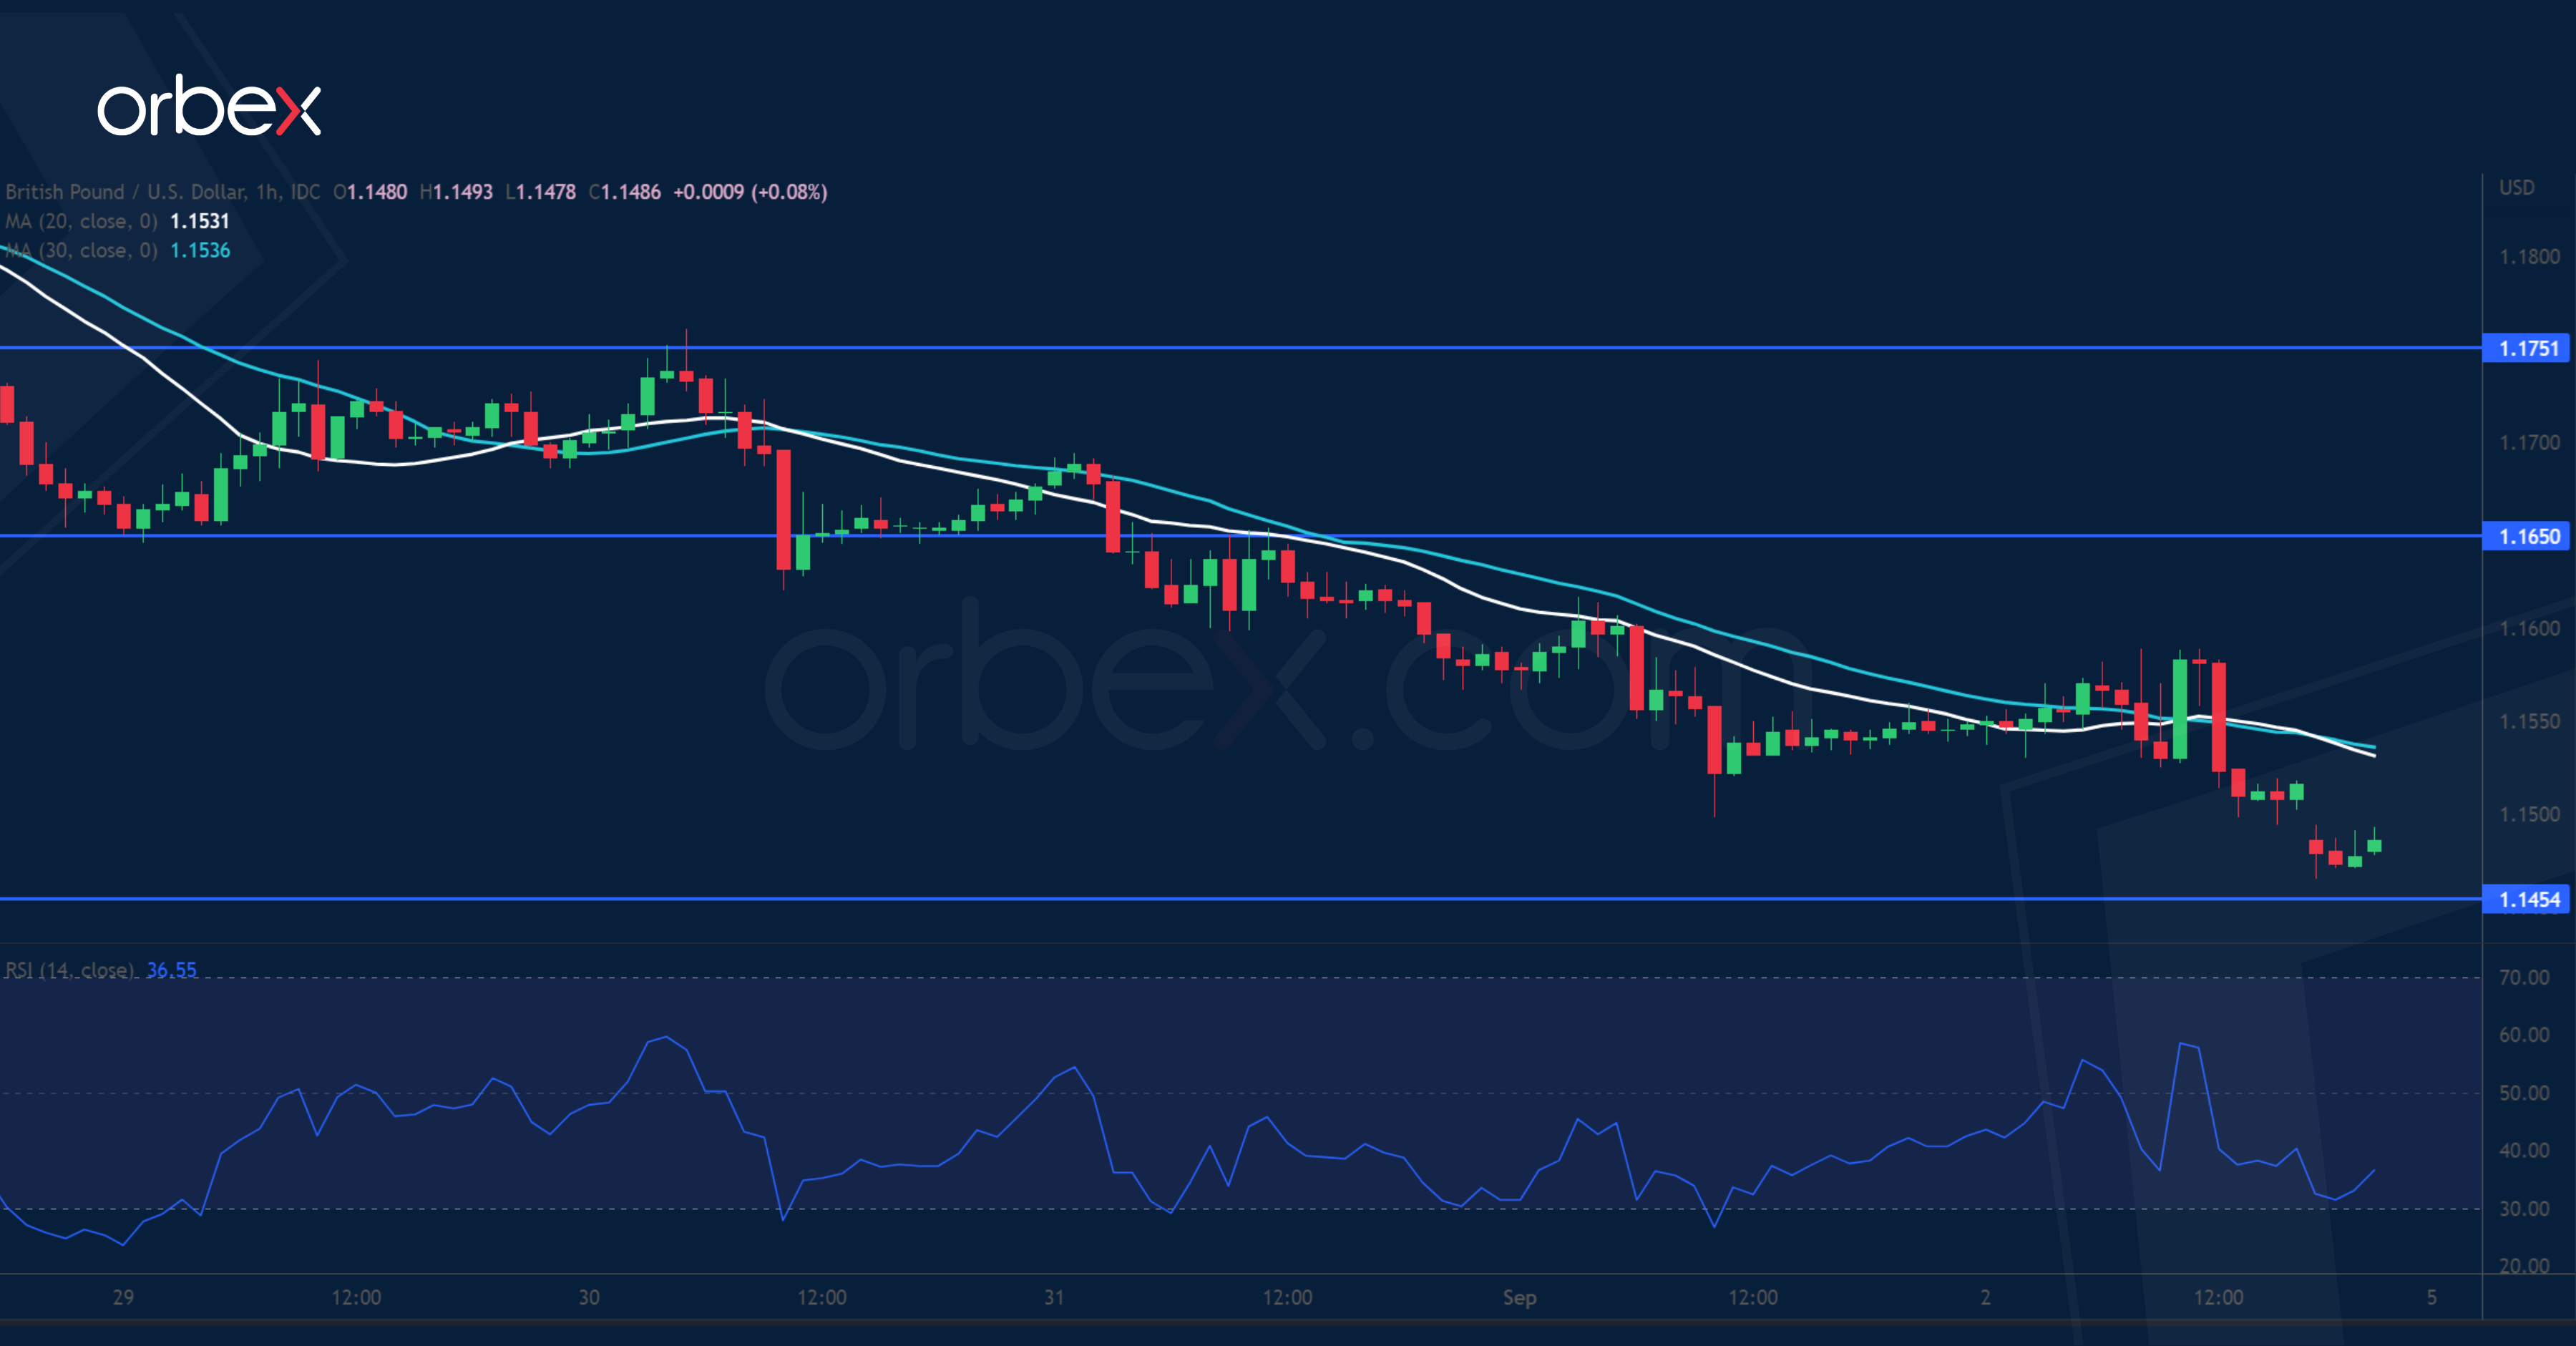Click the MA (20, close, 0) indicator label

coord(81,221)
